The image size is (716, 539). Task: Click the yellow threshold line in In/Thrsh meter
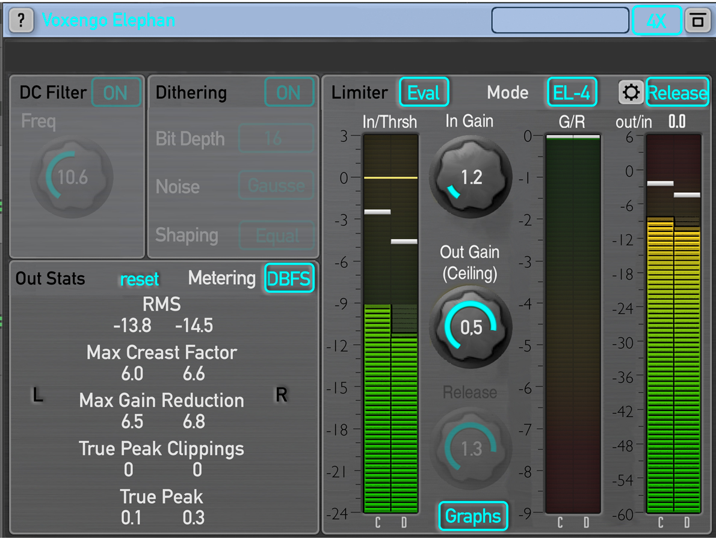click(391, 177)
